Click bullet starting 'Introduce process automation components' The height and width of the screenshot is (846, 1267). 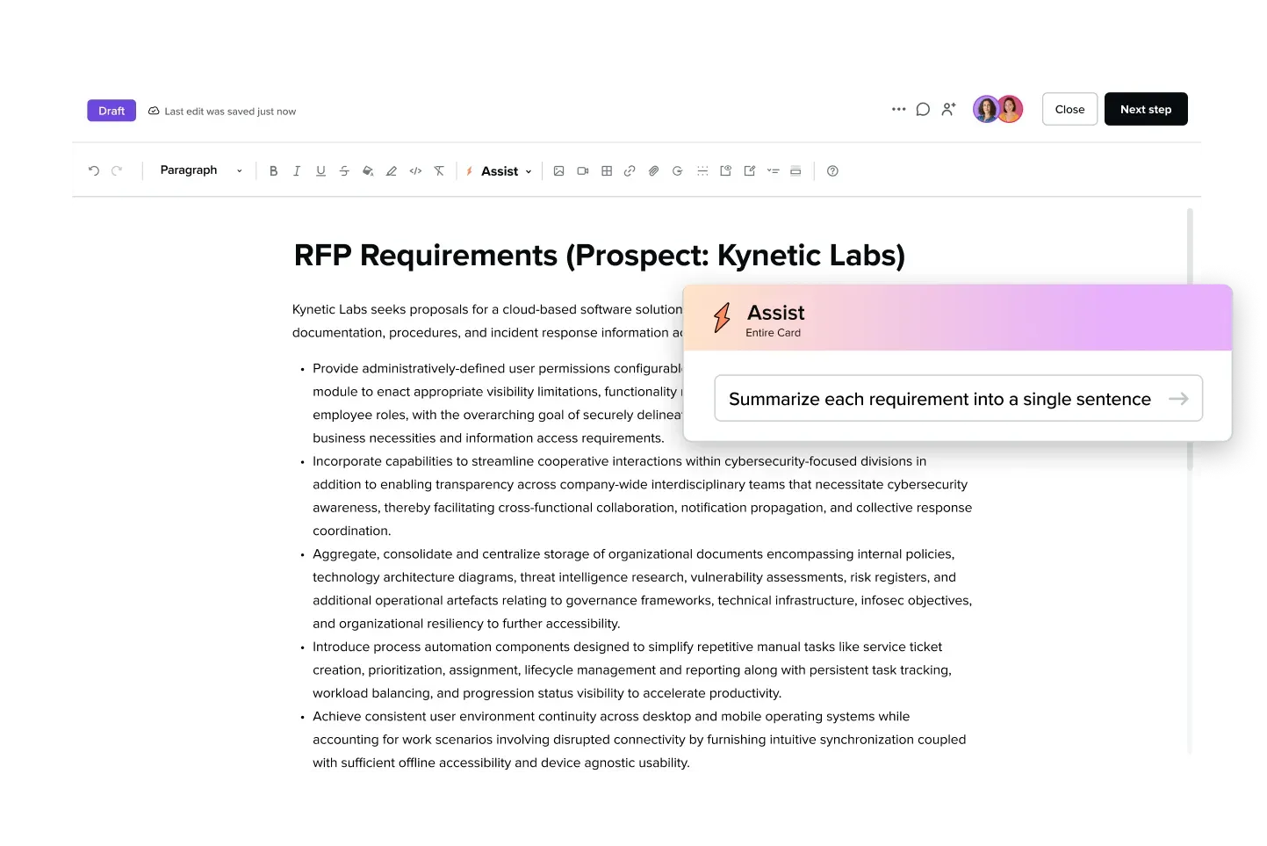pos(632,670)
